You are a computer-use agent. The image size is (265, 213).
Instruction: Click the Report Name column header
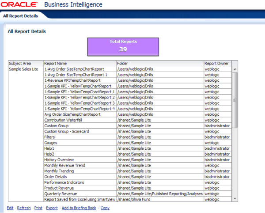pyautogui.click(x=55, y=63)
